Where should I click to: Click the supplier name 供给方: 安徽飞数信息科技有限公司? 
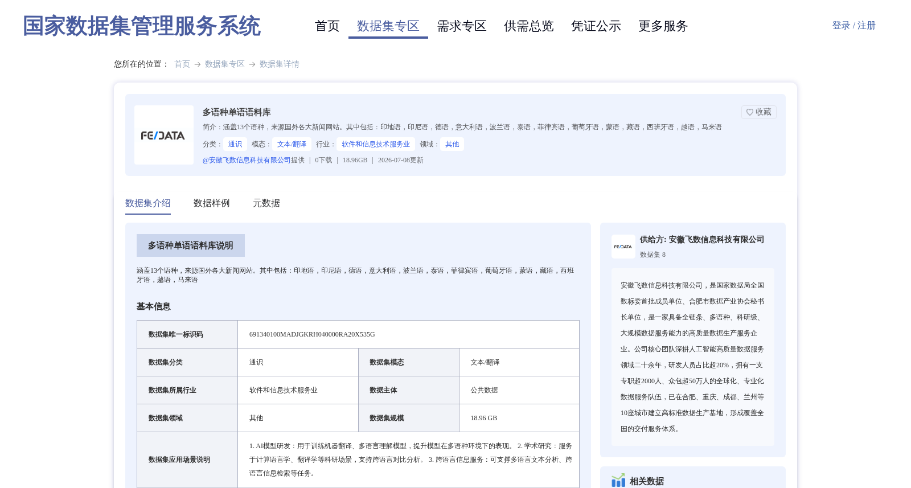pos(702,240)
